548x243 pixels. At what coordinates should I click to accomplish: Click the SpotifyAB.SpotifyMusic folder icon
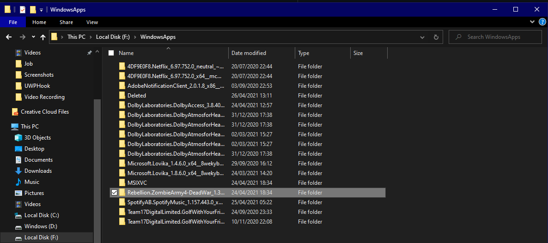pos(122,202)
